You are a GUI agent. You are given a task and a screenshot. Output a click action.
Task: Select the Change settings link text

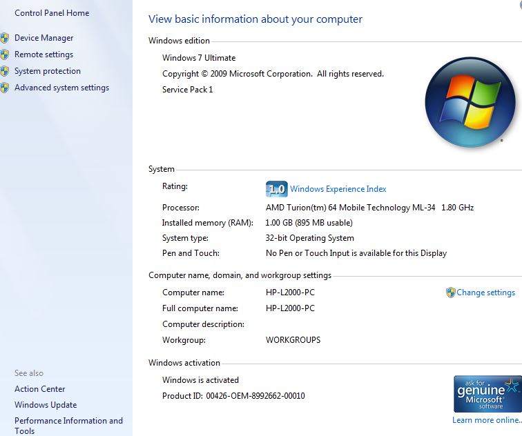coord(485,293)
